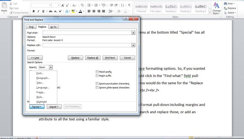The width and height of the screenshot is (244, 139).
Task: Click the Change Styles icon
Action: click(217, 8)
